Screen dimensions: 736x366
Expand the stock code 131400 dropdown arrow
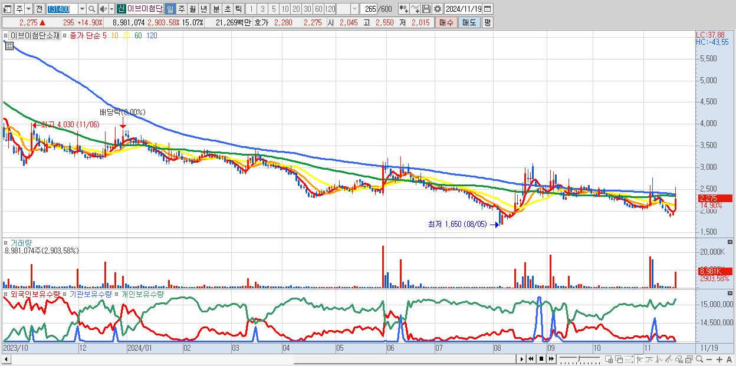tap(82, 9)
